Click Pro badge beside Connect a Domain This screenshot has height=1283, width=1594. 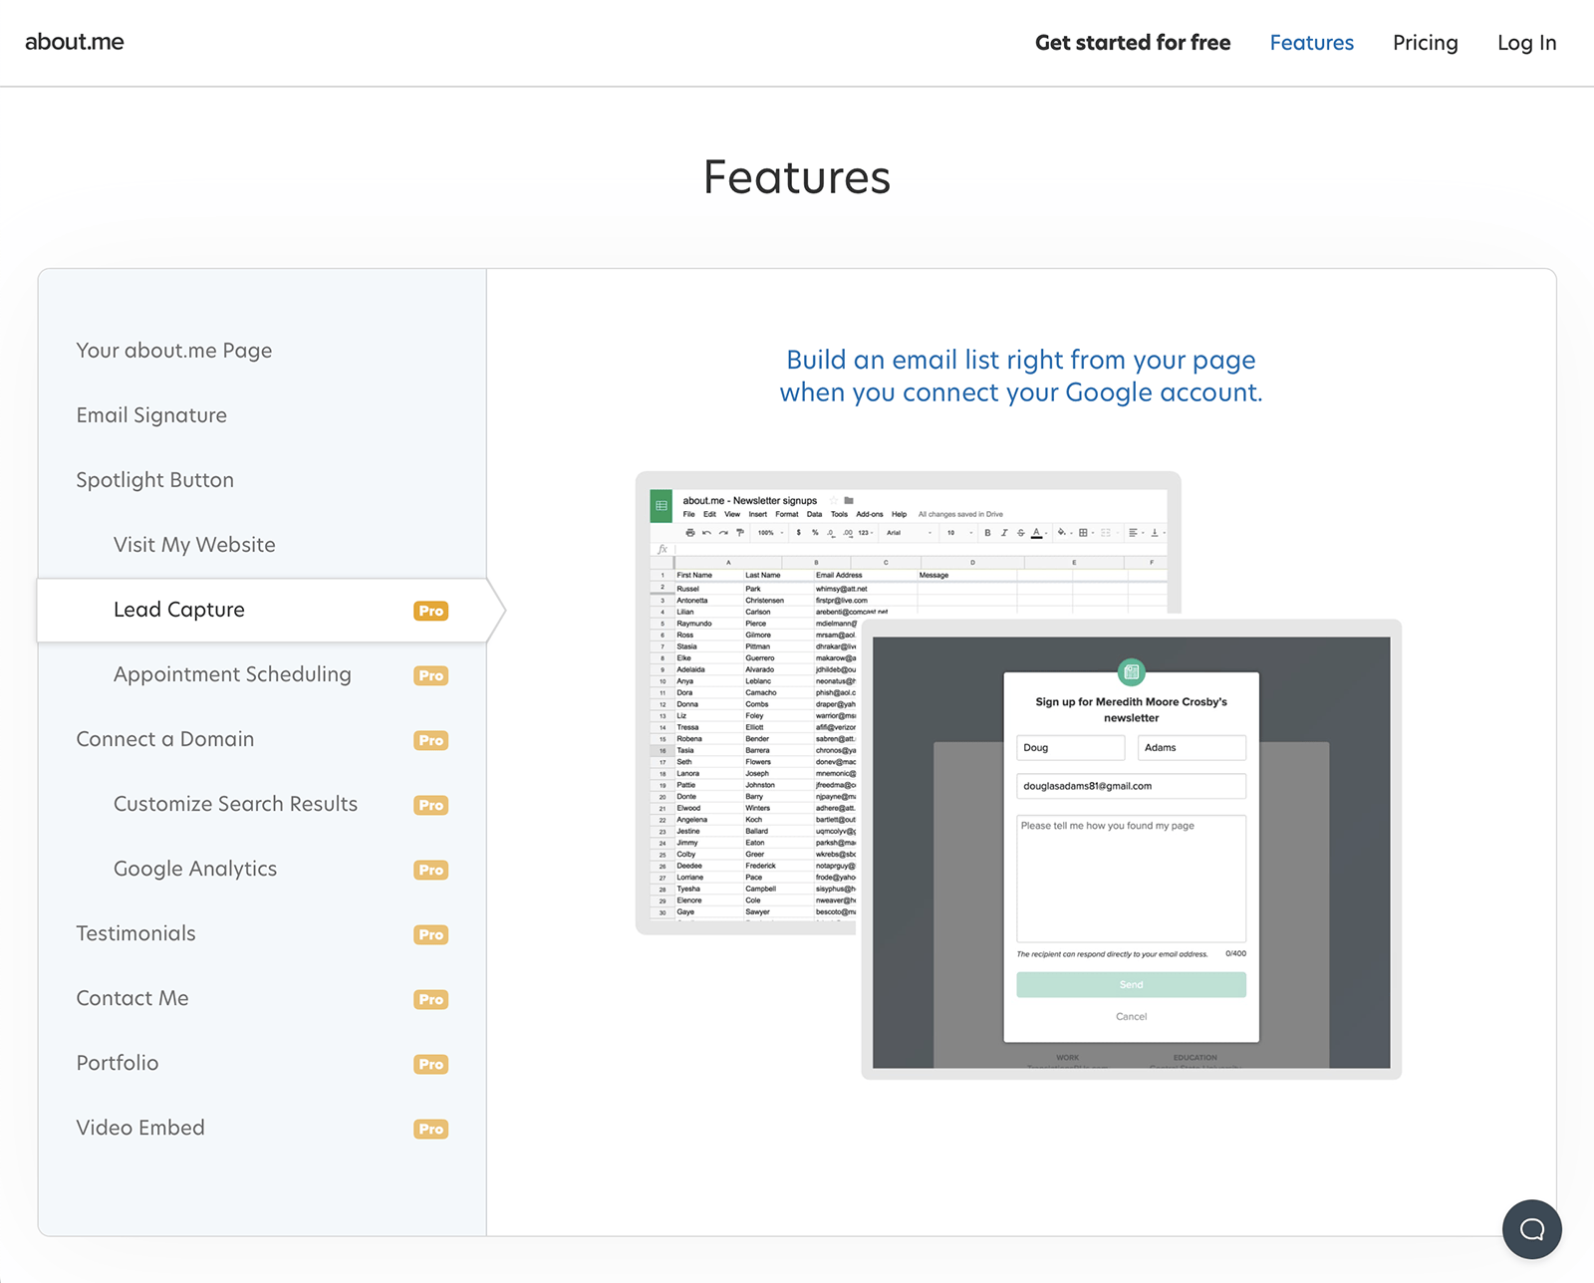pyautogui.click(x=431, y=740)
